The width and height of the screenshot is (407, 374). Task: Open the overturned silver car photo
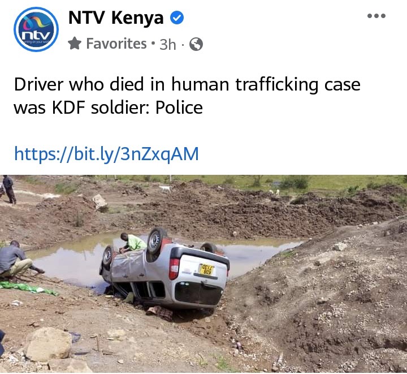[x=203, y=274]
